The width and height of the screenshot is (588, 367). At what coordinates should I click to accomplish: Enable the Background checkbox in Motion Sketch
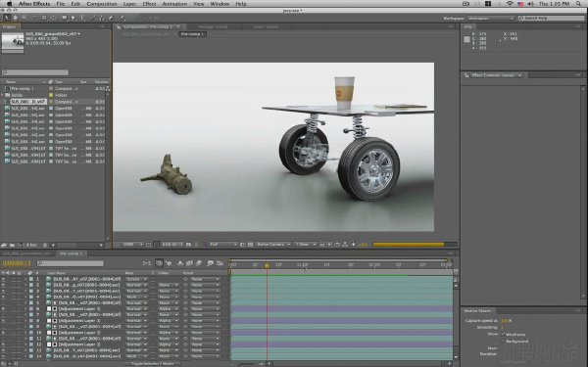point(504,342)
